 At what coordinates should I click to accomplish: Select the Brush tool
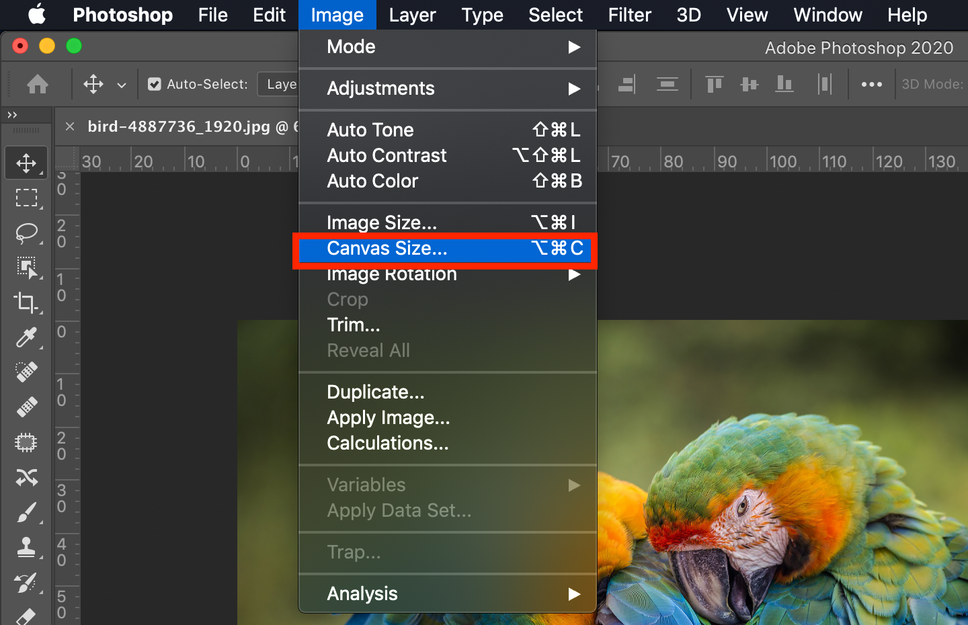point(26,512)
